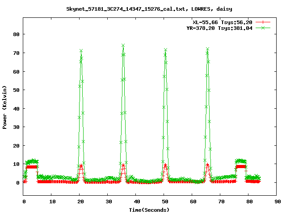Click the y-axis tick label 70
The width and height of the screenshot is (286, 214).
(17, 53)
